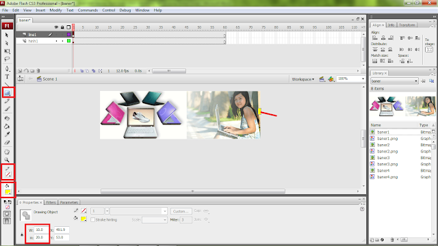The width and height of the screenshot is (438, 246).
Task: Select the Subselection tool
Action: point(7,43)
